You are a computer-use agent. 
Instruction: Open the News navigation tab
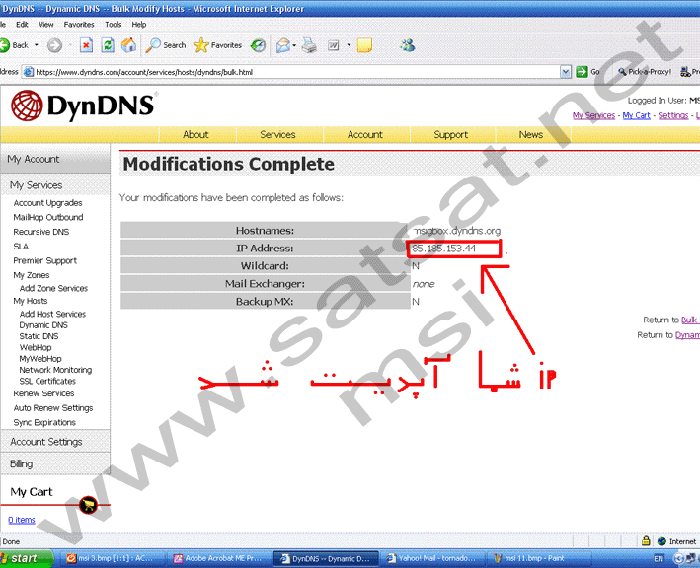pos(531,135)
